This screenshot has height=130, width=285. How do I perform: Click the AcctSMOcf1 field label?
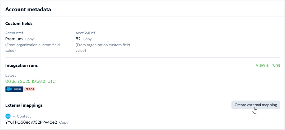[86, 33]
